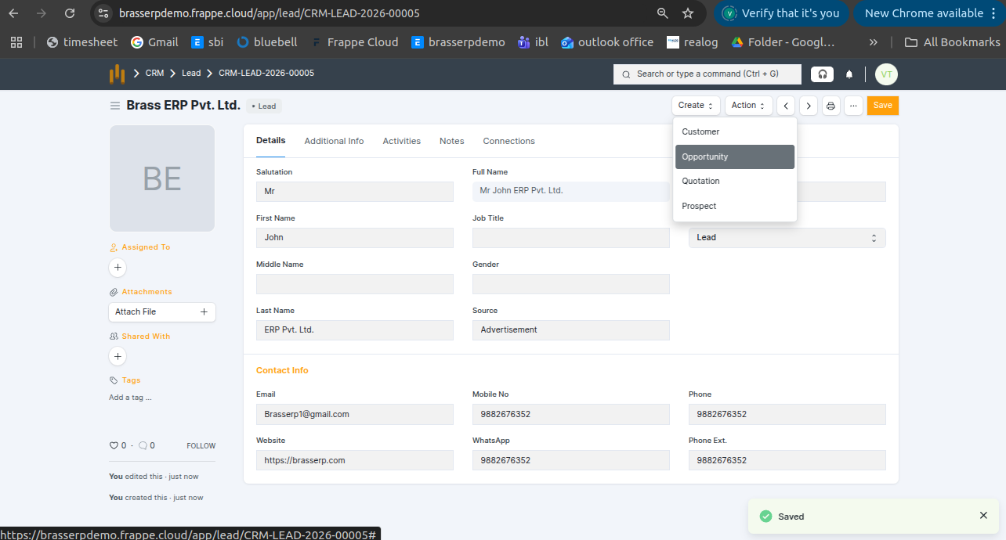Add assignee with plus under Assigned To
The height and width of the screenshot is (540, 1006).
[x=118, y=268]
